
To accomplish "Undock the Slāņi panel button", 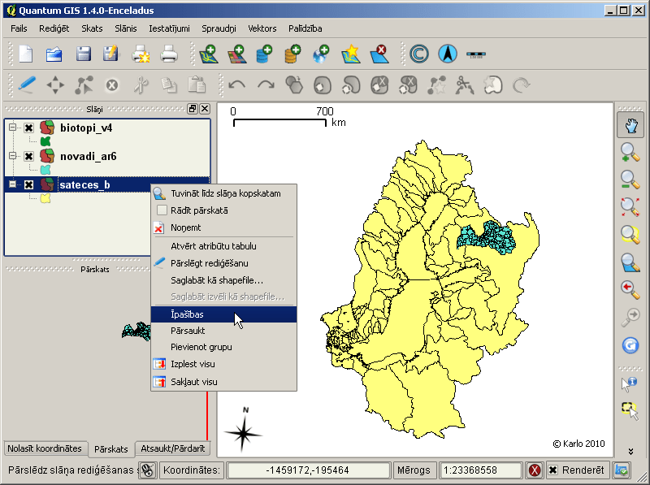I will 193,109.
